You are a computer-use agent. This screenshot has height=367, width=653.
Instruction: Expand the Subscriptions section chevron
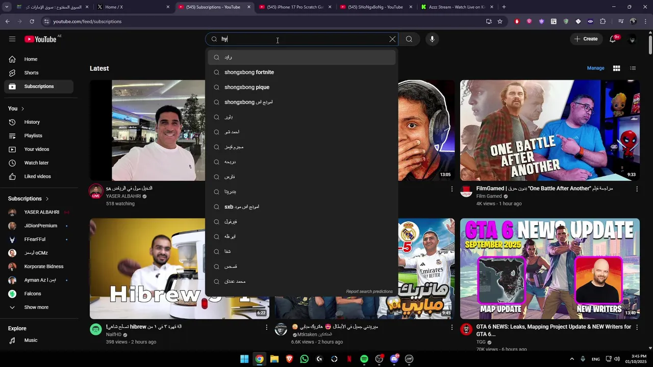[47, 199]
